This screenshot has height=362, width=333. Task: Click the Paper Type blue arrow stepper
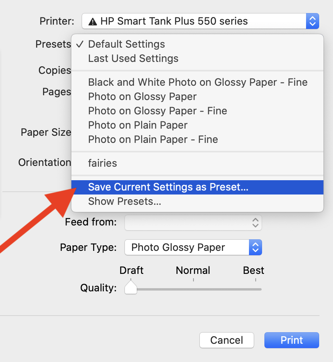(x=255, y=247)
